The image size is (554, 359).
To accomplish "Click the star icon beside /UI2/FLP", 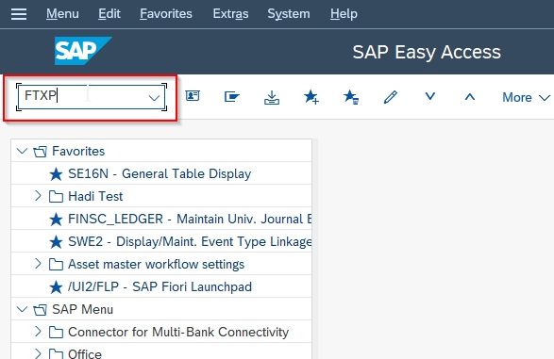I will coord(56,287).
